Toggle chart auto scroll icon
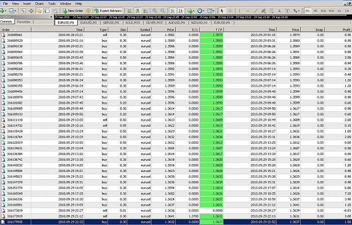 (x=172, y=11)
